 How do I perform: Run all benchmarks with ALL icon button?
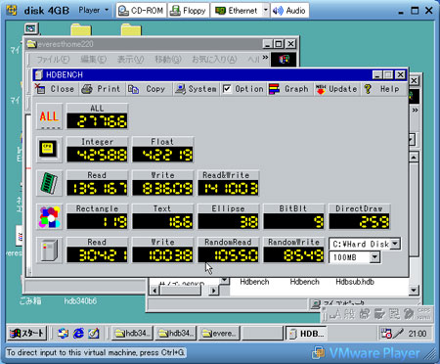point(49,116)
